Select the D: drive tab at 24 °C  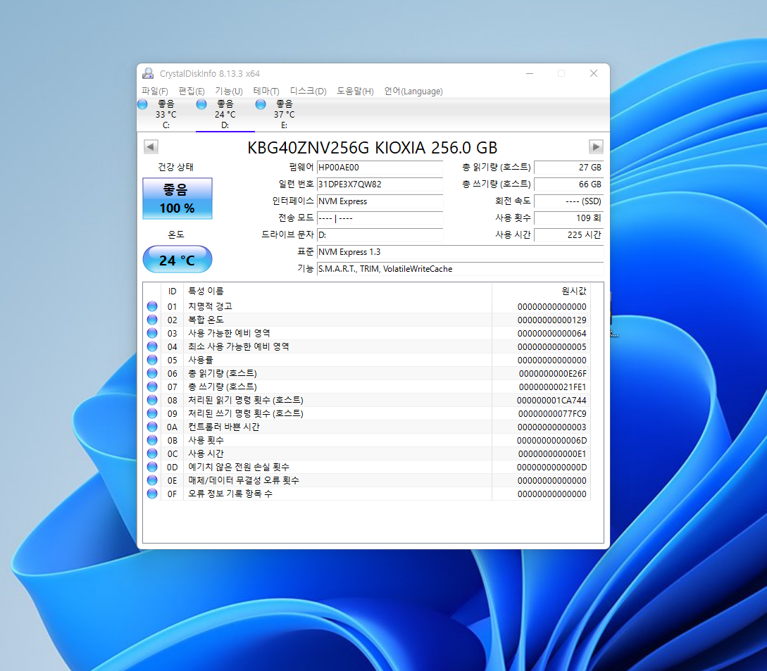(225, 115)
